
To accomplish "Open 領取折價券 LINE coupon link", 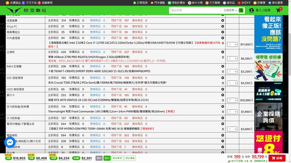I will click(x=176, y=3).
